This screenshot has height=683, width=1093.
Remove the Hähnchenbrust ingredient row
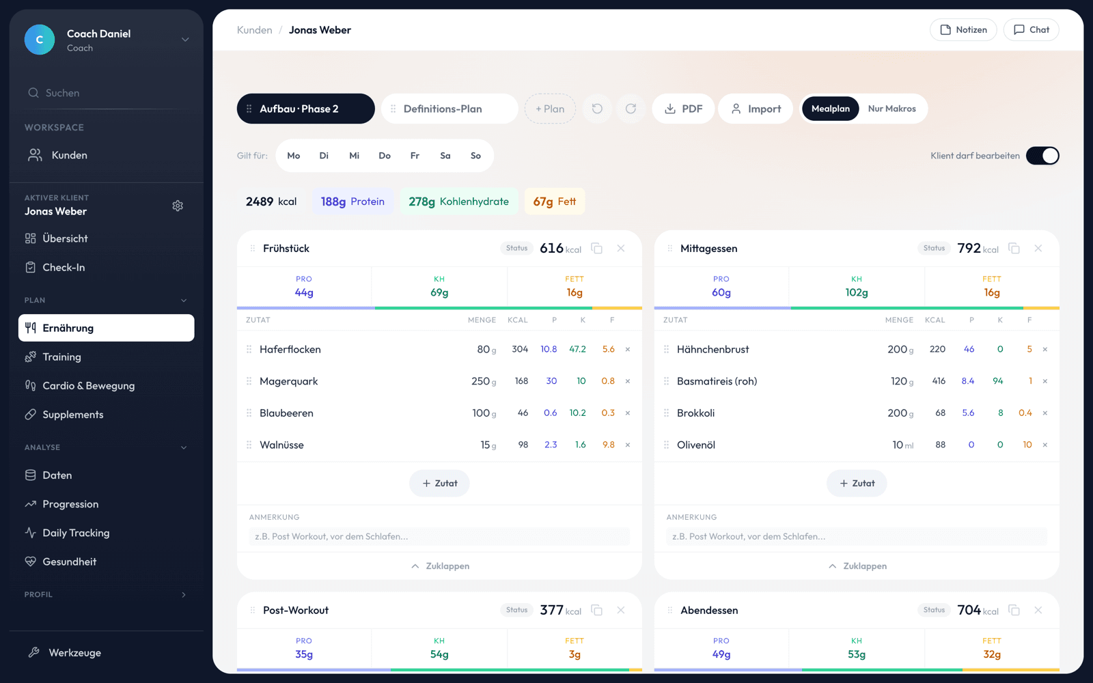[1045, 350]
